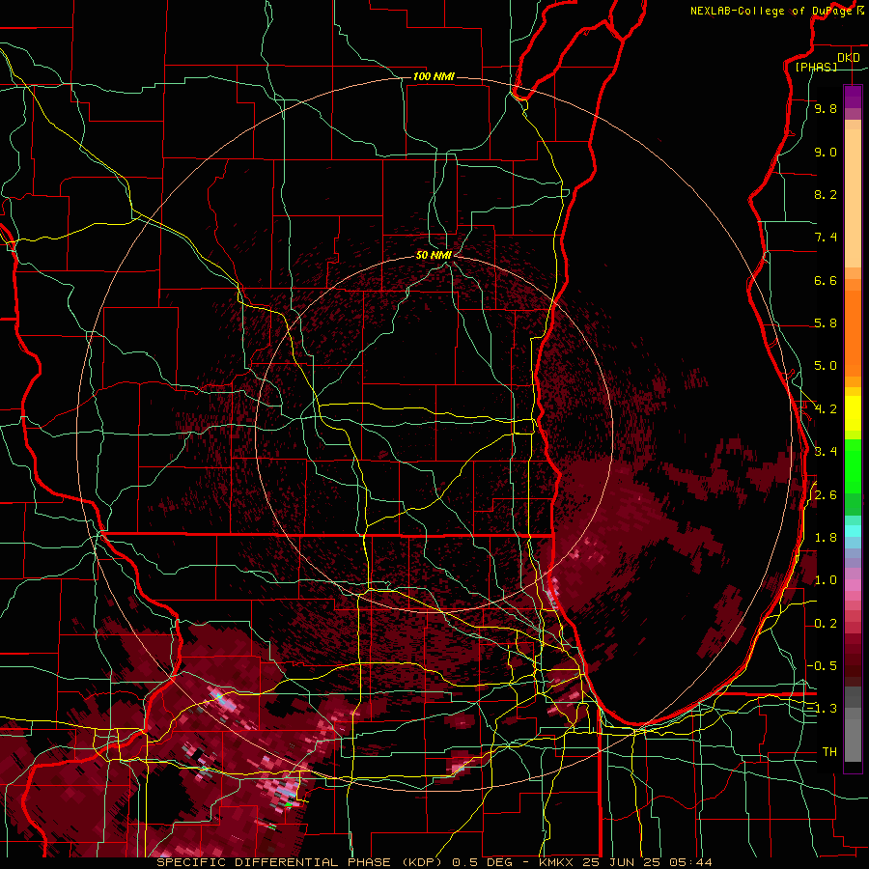
Task: Click the -1.3 value on the scale
Action: (x=822, y=709)
